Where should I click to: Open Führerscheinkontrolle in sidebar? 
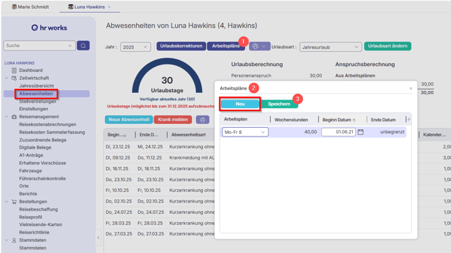(42, 178)
